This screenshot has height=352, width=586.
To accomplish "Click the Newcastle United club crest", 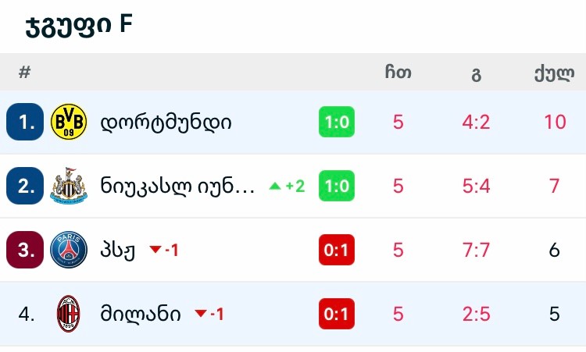I will (69, 187).
